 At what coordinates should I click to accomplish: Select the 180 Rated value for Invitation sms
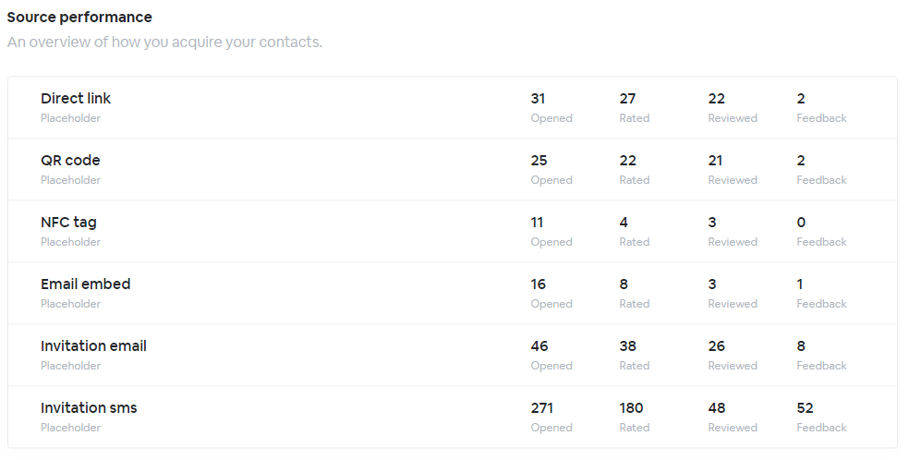(x=632, y=408)
